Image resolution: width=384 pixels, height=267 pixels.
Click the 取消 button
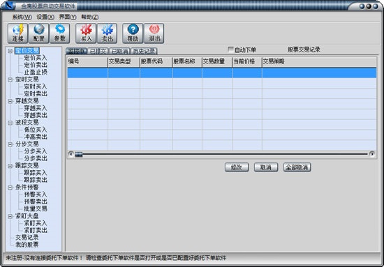(x=266, y=167)
